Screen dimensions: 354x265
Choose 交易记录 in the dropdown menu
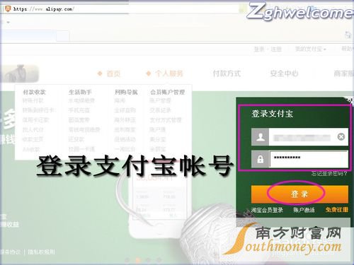click(x=160, y=110)
